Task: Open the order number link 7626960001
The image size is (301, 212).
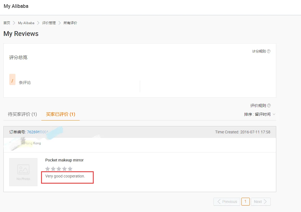Action: click(x=38, y=132)
